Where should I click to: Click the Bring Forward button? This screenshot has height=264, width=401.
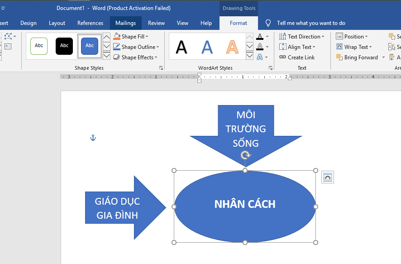357,58
